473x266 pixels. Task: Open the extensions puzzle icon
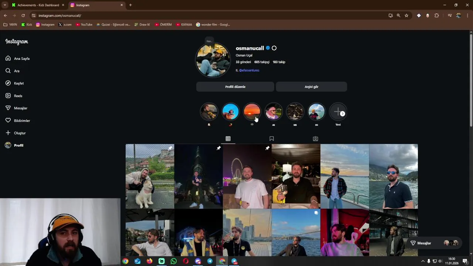(x=436, y=16)
